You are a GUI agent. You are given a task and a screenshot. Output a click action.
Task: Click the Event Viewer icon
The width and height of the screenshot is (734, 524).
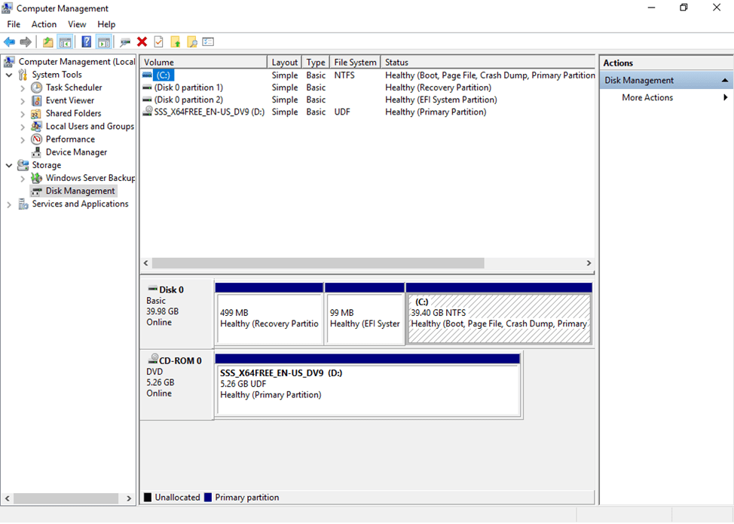tap(36, 101)
